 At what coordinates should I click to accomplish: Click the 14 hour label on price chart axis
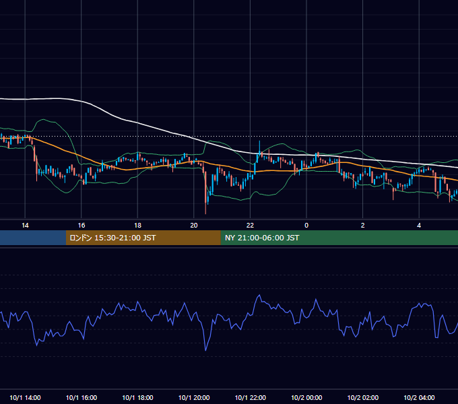[25, 226]
